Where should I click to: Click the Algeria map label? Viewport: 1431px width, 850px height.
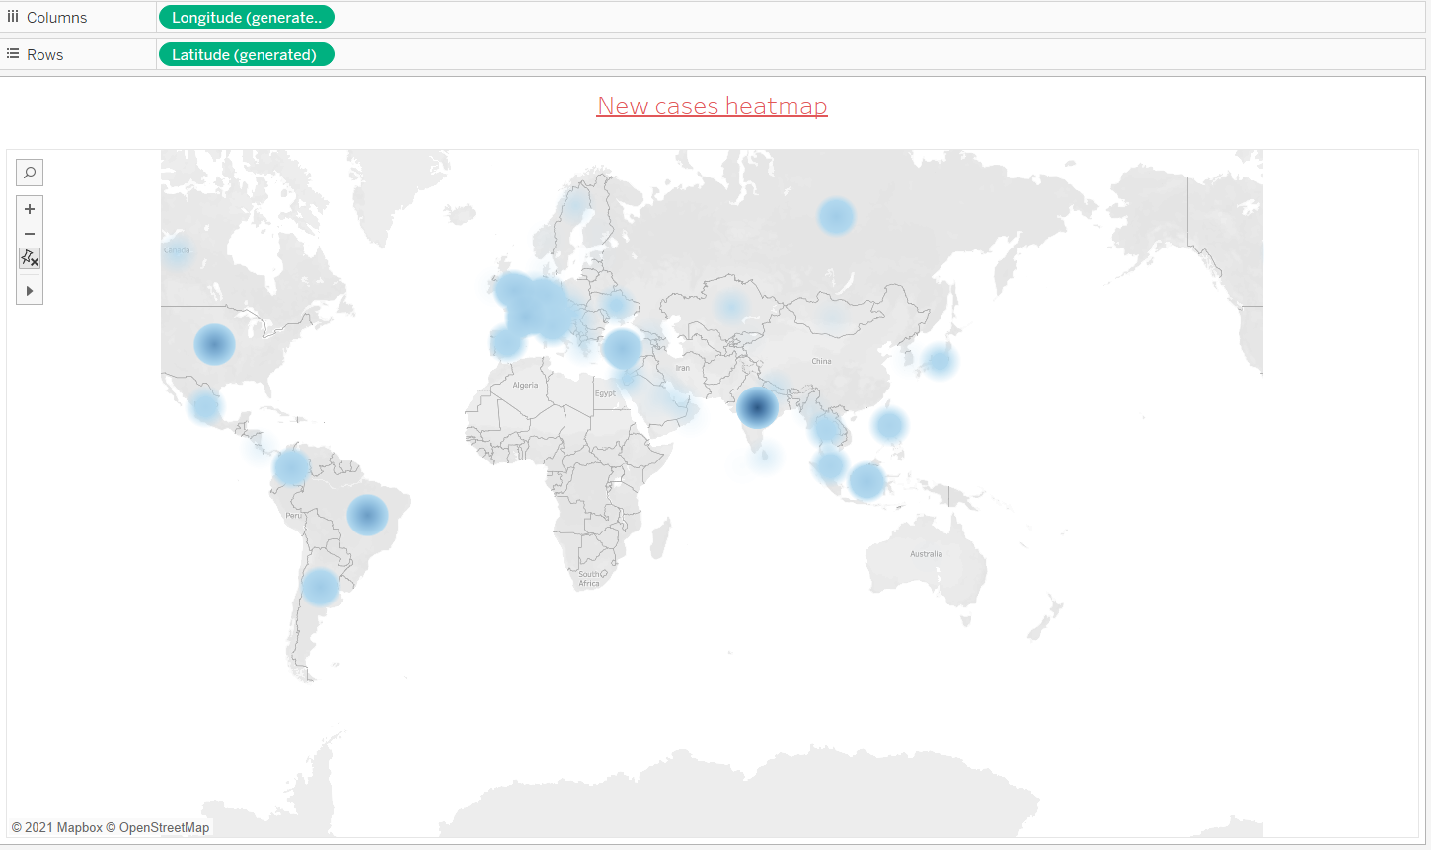click(525, 386)
